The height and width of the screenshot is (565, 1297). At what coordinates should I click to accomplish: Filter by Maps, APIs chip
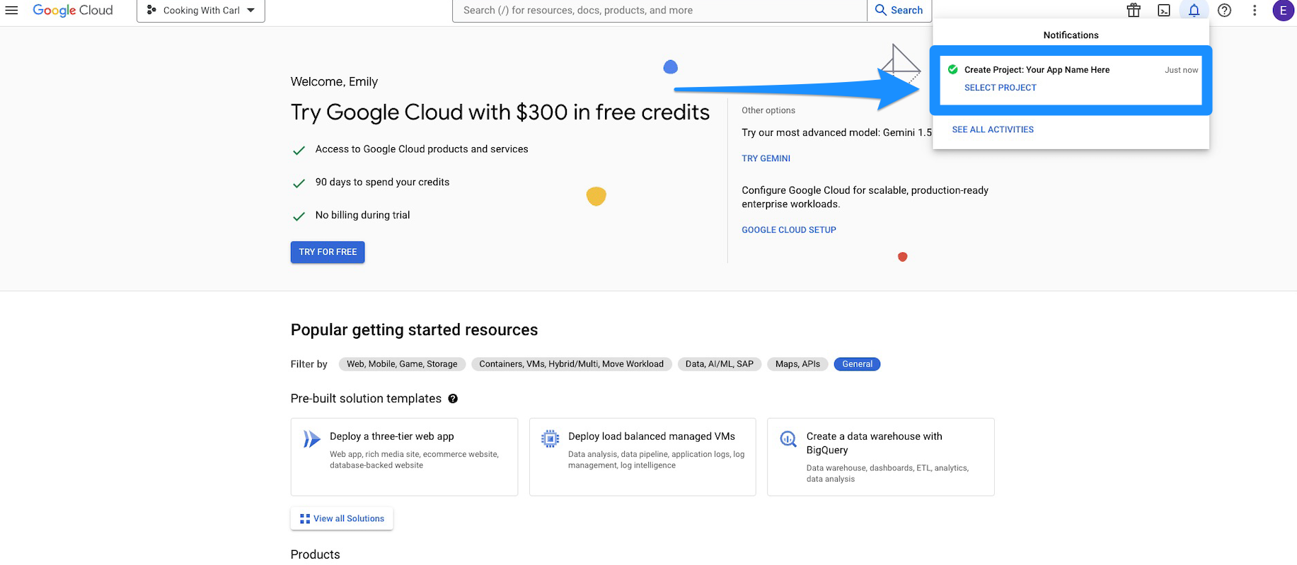[797, 364]
